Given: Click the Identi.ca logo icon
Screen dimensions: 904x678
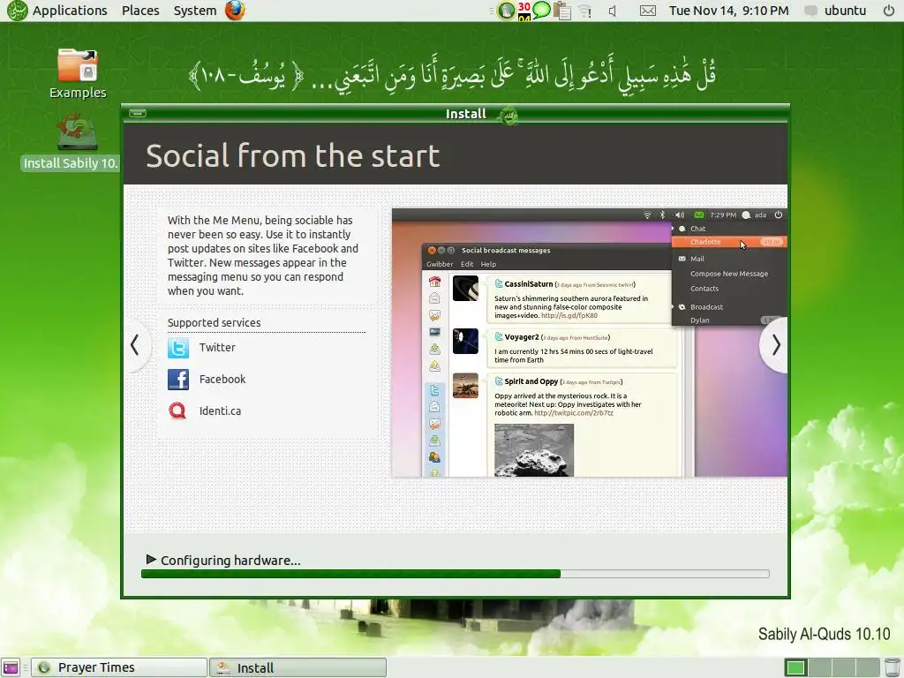Looking at the screenshot, I should pos(178,411).
